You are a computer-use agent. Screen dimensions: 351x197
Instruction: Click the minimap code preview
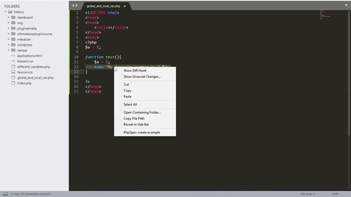click(x=325, y=15)
